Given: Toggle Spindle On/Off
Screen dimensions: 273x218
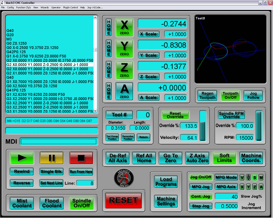Looking at the screenshot, I should [x=81, y=203].
